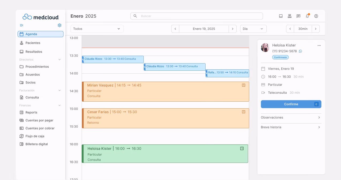Click the cash register billing icon

[289, 16]
